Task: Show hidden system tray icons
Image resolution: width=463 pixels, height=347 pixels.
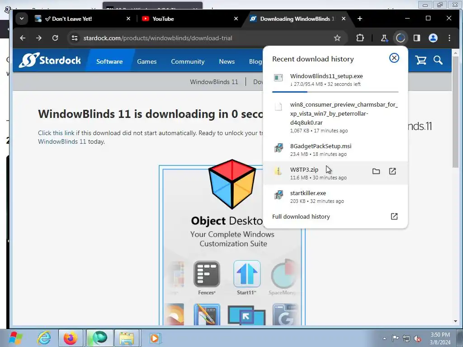Action: tap(384, 338)
